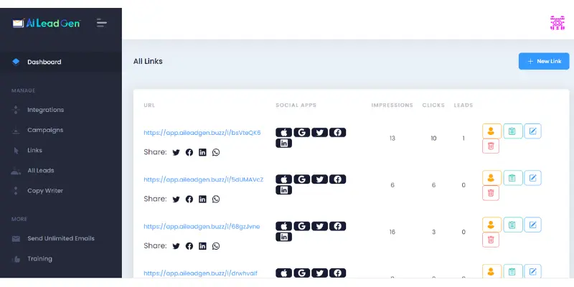Image resolution: width=574 pixels, height=287 pixels.
Task: Copy bsVteQK6 link with green clipboard button
Action: [512, 131]
